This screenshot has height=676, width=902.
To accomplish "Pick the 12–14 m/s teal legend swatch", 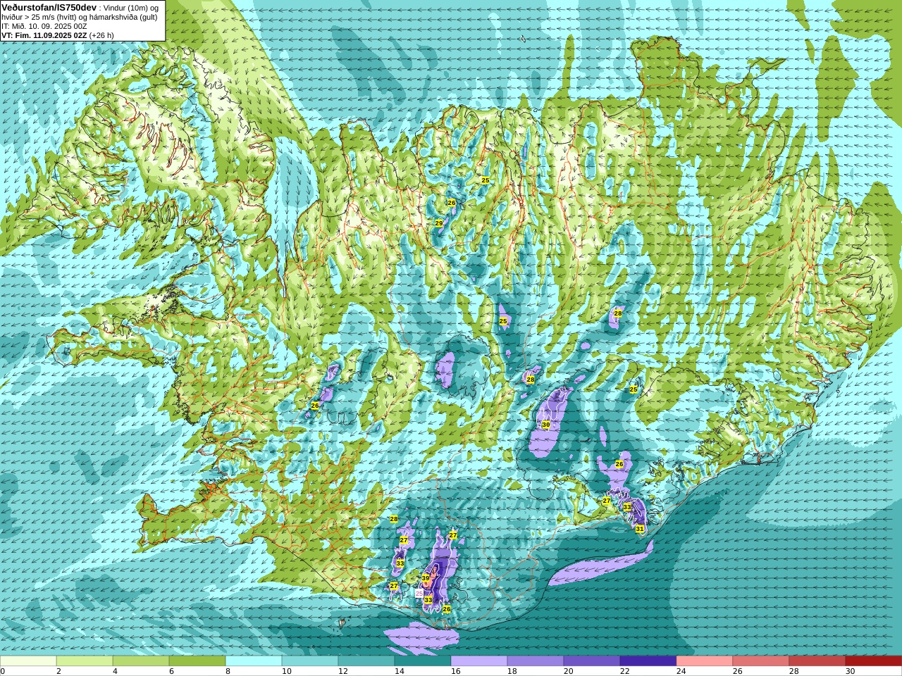I will point(366,661).
